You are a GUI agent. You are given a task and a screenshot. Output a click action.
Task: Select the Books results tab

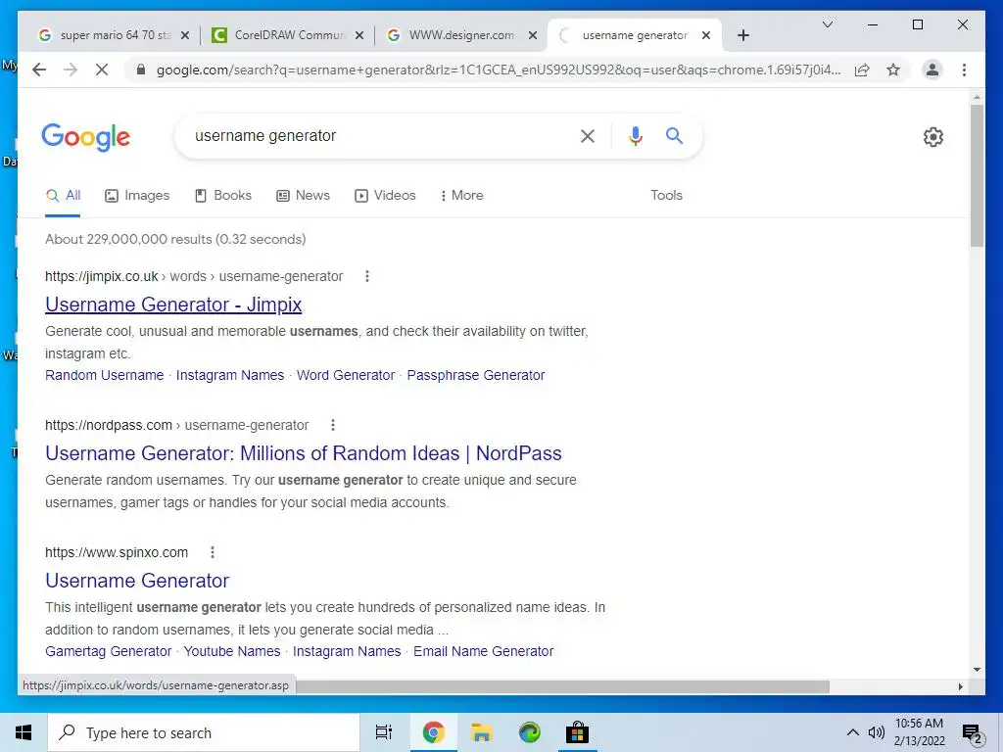223,195
